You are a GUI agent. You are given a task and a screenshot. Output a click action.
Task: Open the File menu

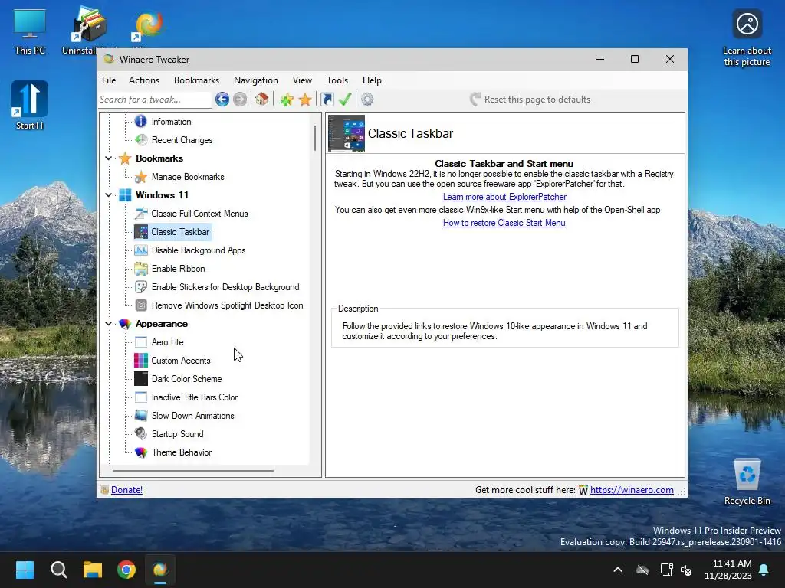[x=109, y=80]
